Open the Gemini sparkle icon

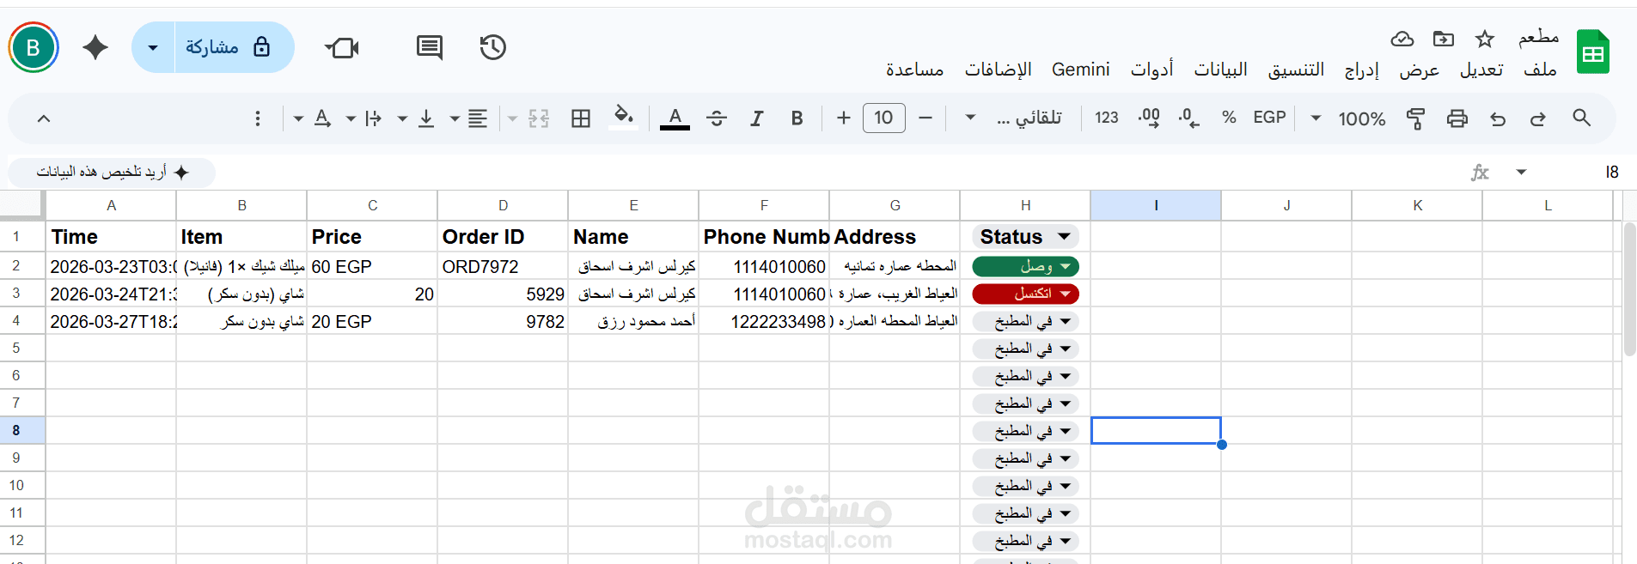pos(95,47)
